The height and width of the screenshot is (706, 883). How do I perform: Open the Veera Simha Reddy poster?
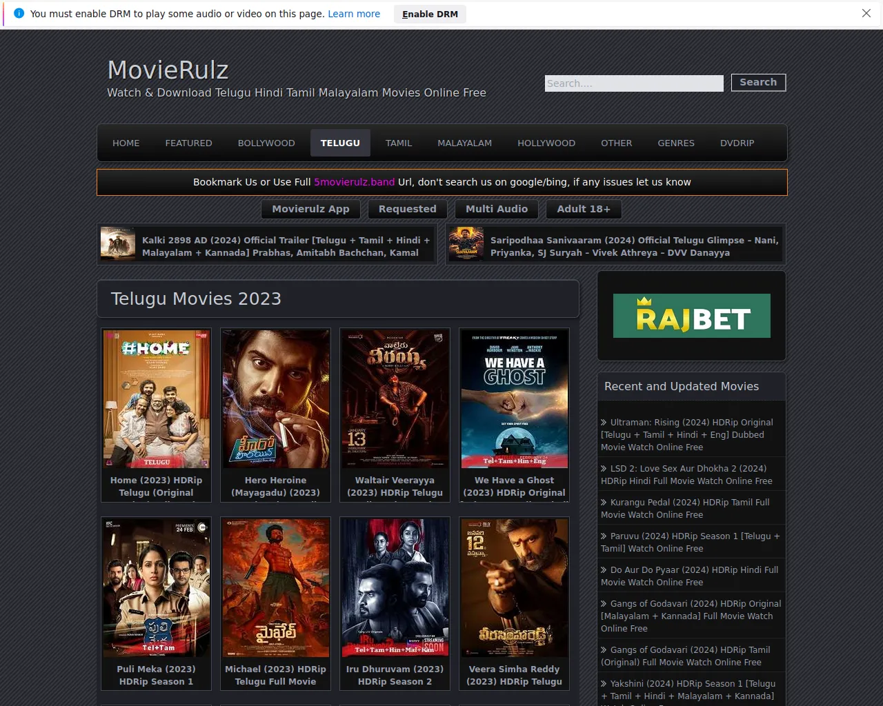[x=515, y=588]
